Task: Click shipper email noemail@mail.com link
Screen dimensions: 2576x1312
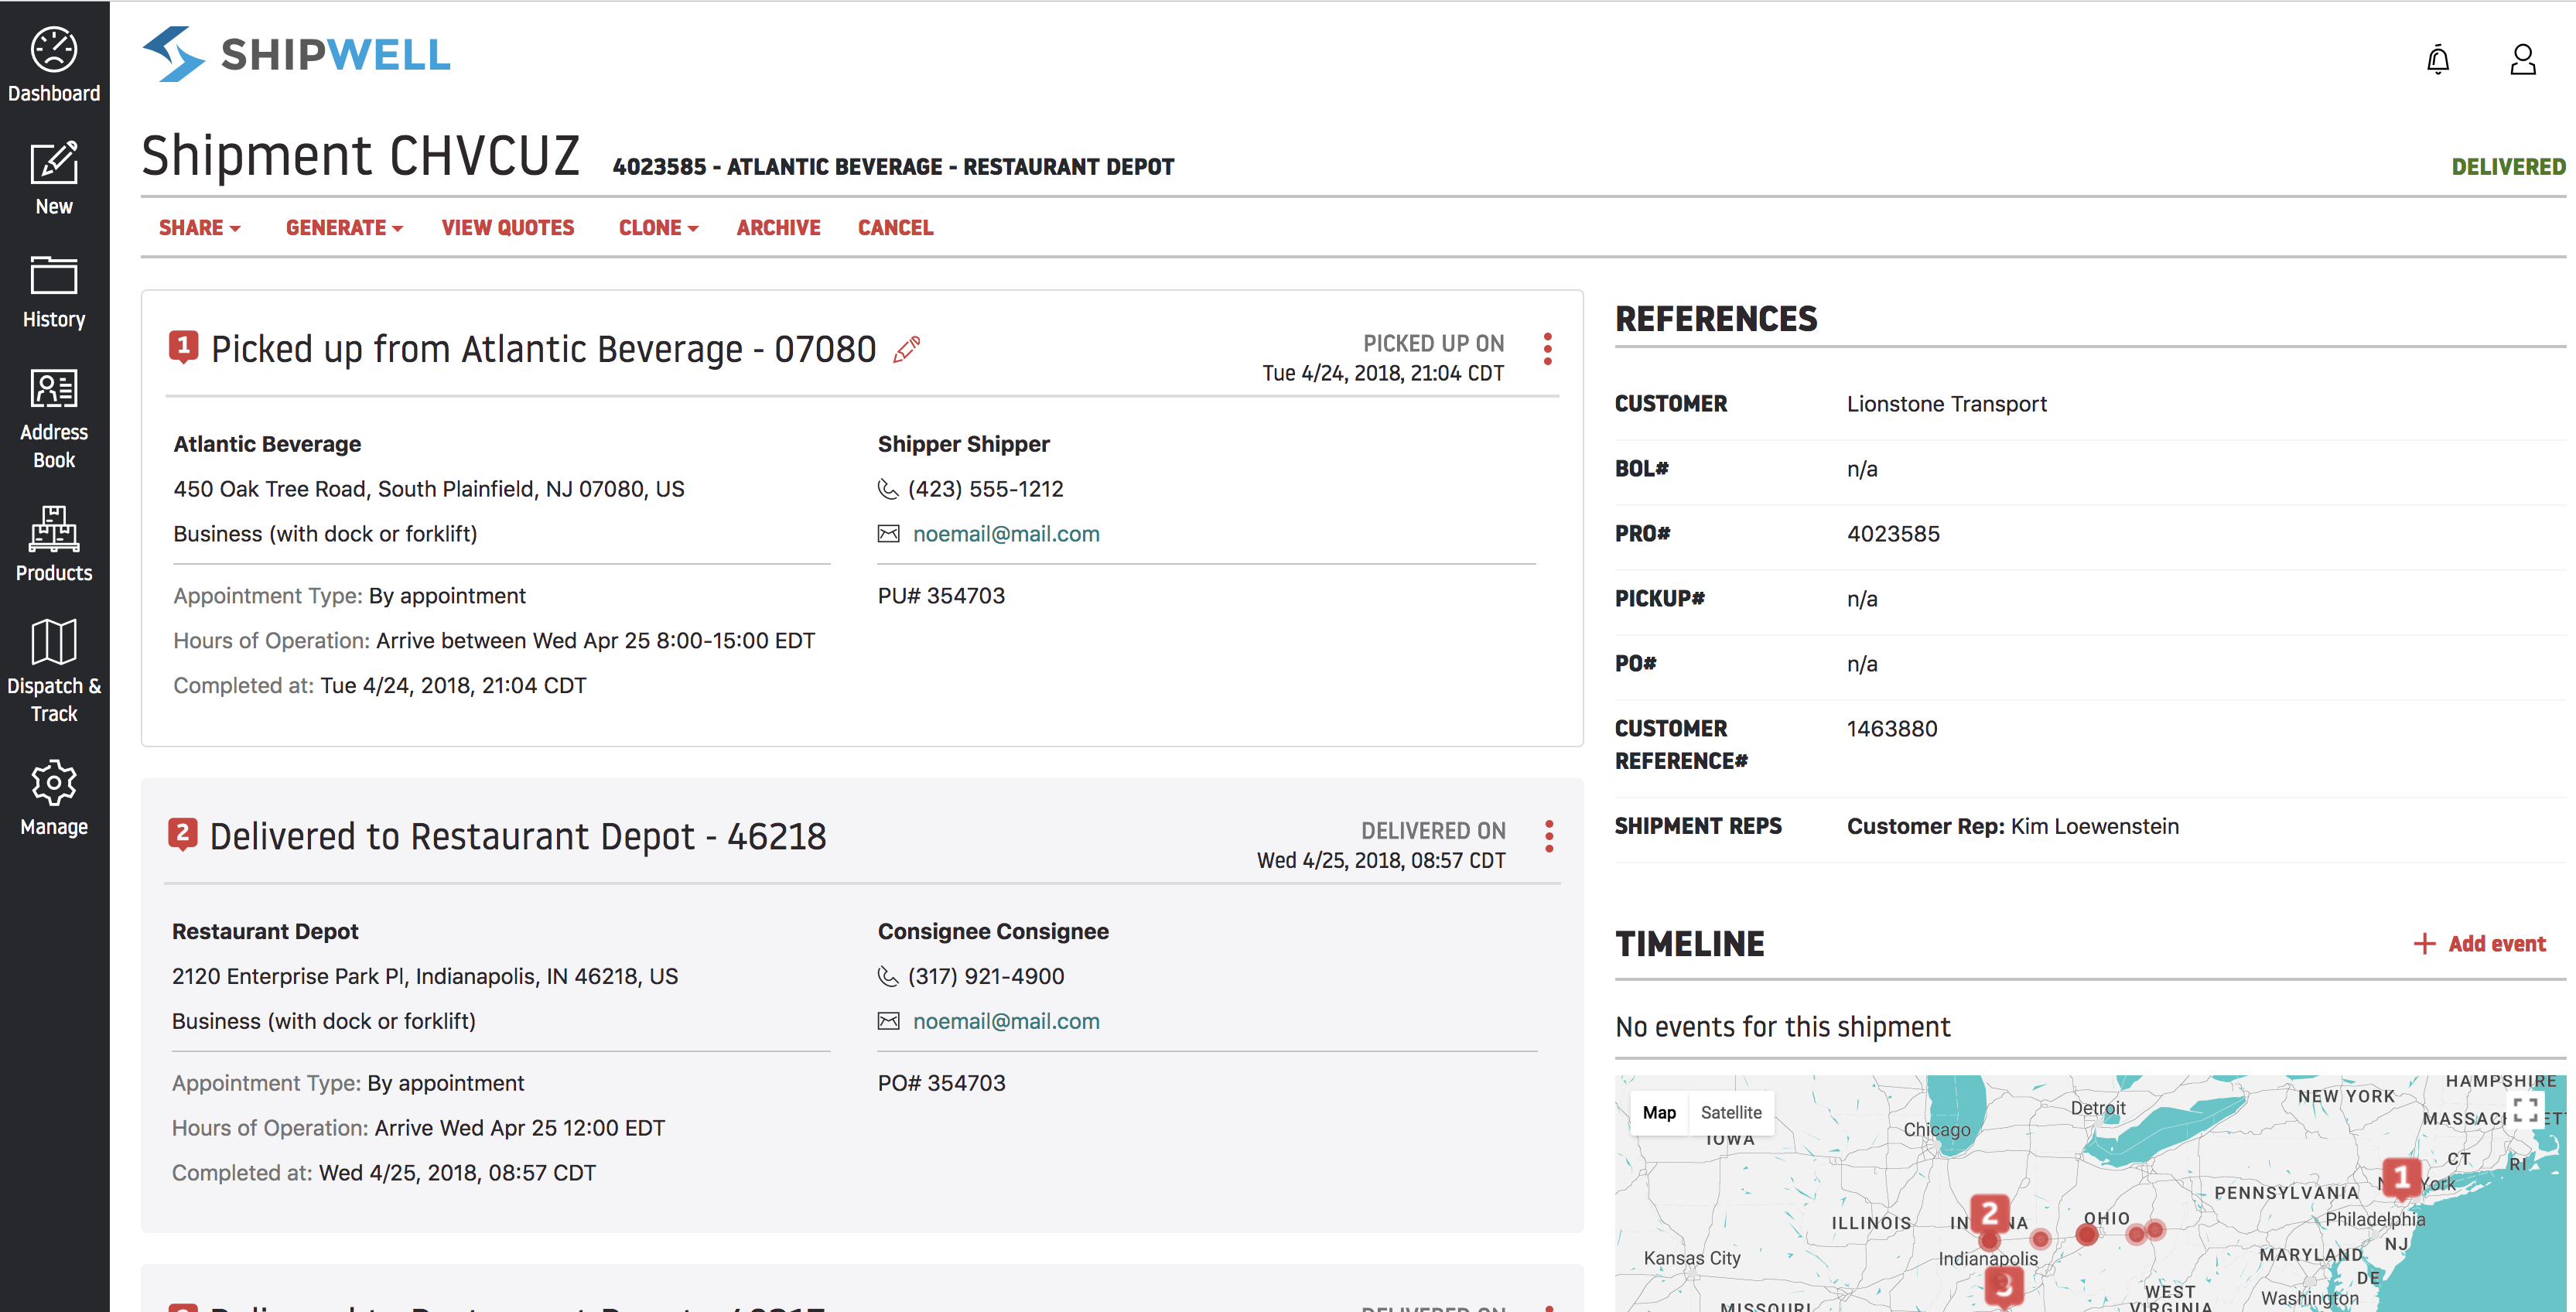Action: pyautogui.click(x=1006, y=534)
